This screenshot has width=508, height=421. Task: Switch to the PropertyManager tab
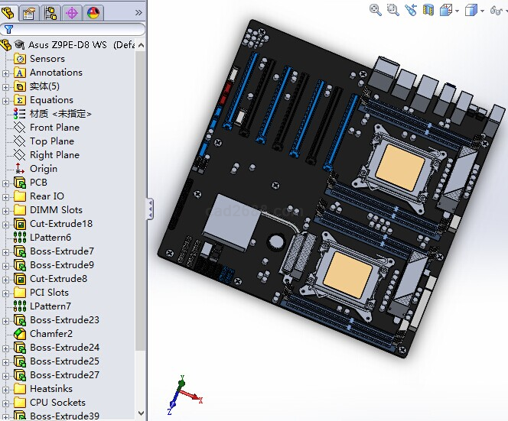(30, 12)
